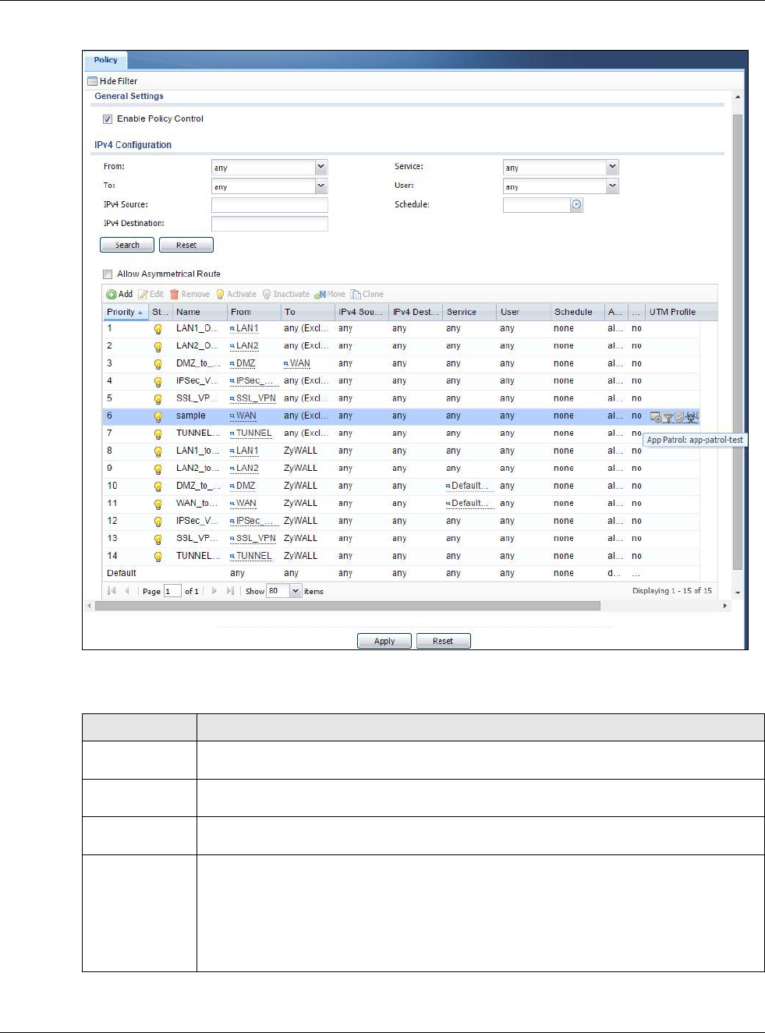Select the Policy tab
The width and height of the screenshot is (765, 1033).
pyautogui.click(x=105, y=60)
